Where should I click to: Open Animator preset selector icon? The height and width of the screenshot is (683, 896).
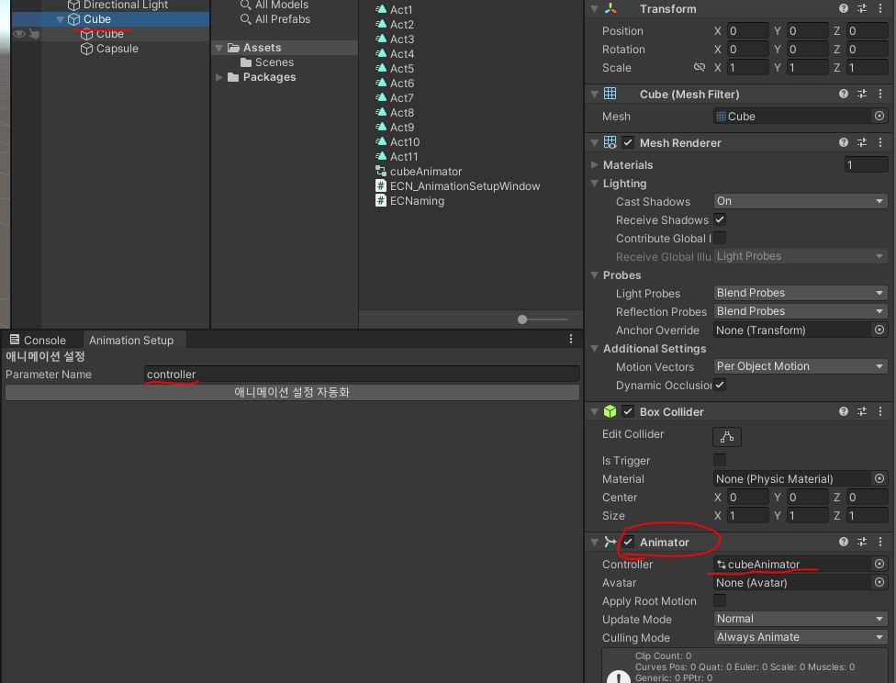click(x=862, y=542)
